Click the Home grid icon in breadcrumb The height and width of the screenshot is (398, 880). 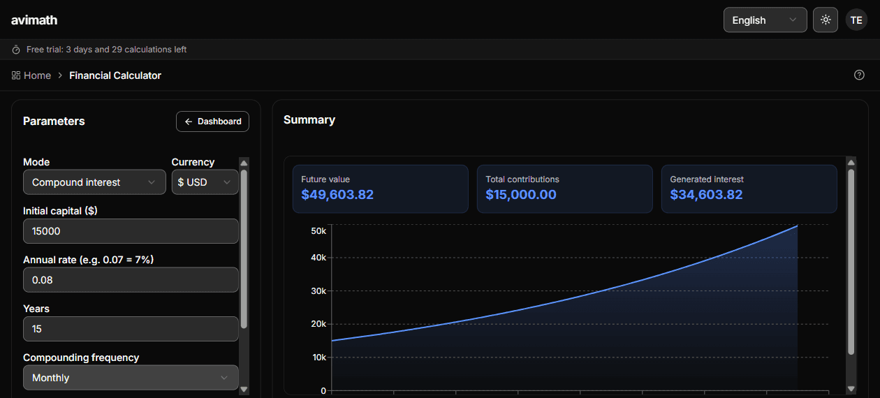16,75
